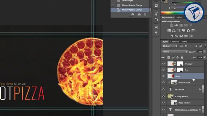The width and height of the screenshot is (207, 116).
Task: Filter layers by shape layers icon
Action: [196, 46]
